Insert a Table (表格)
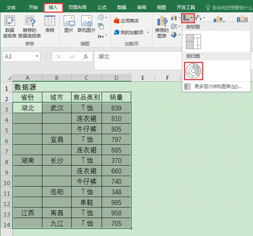The height and width of the screenshot is (236, 253). click(x=50, y=24)
